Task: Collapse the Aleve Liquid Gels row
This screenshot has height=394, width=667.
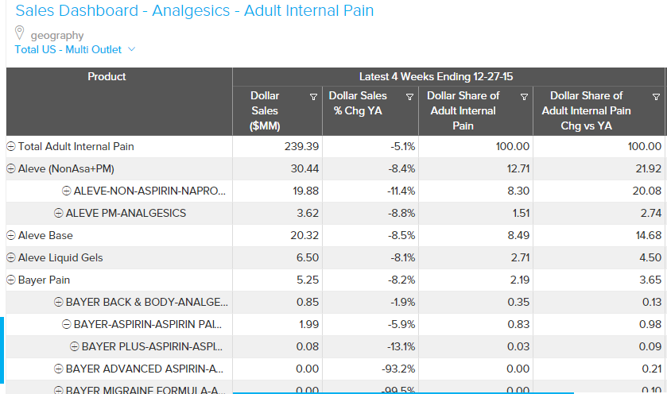Action: coord(11,258)
